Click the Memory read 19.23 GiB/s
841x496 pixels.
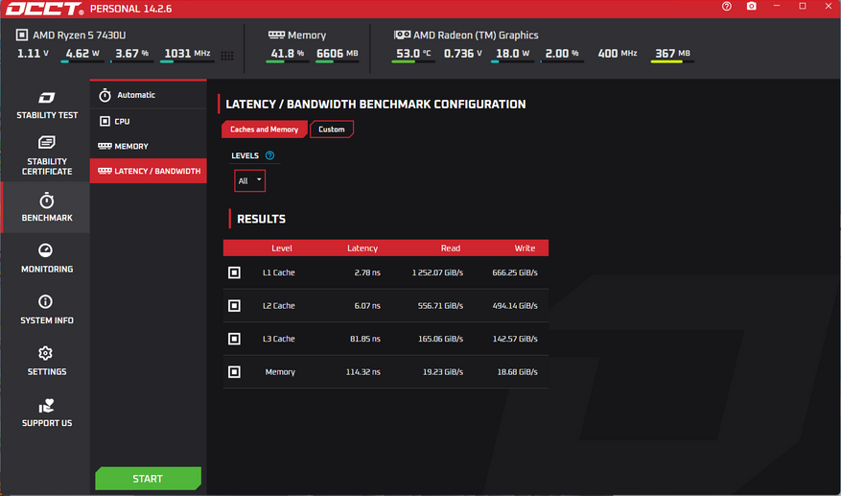tap(443, 372)
